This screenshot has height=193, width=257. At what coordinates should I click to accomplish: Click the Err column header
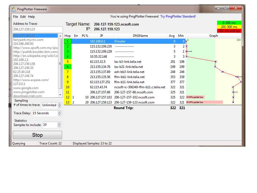coord(76,36)
